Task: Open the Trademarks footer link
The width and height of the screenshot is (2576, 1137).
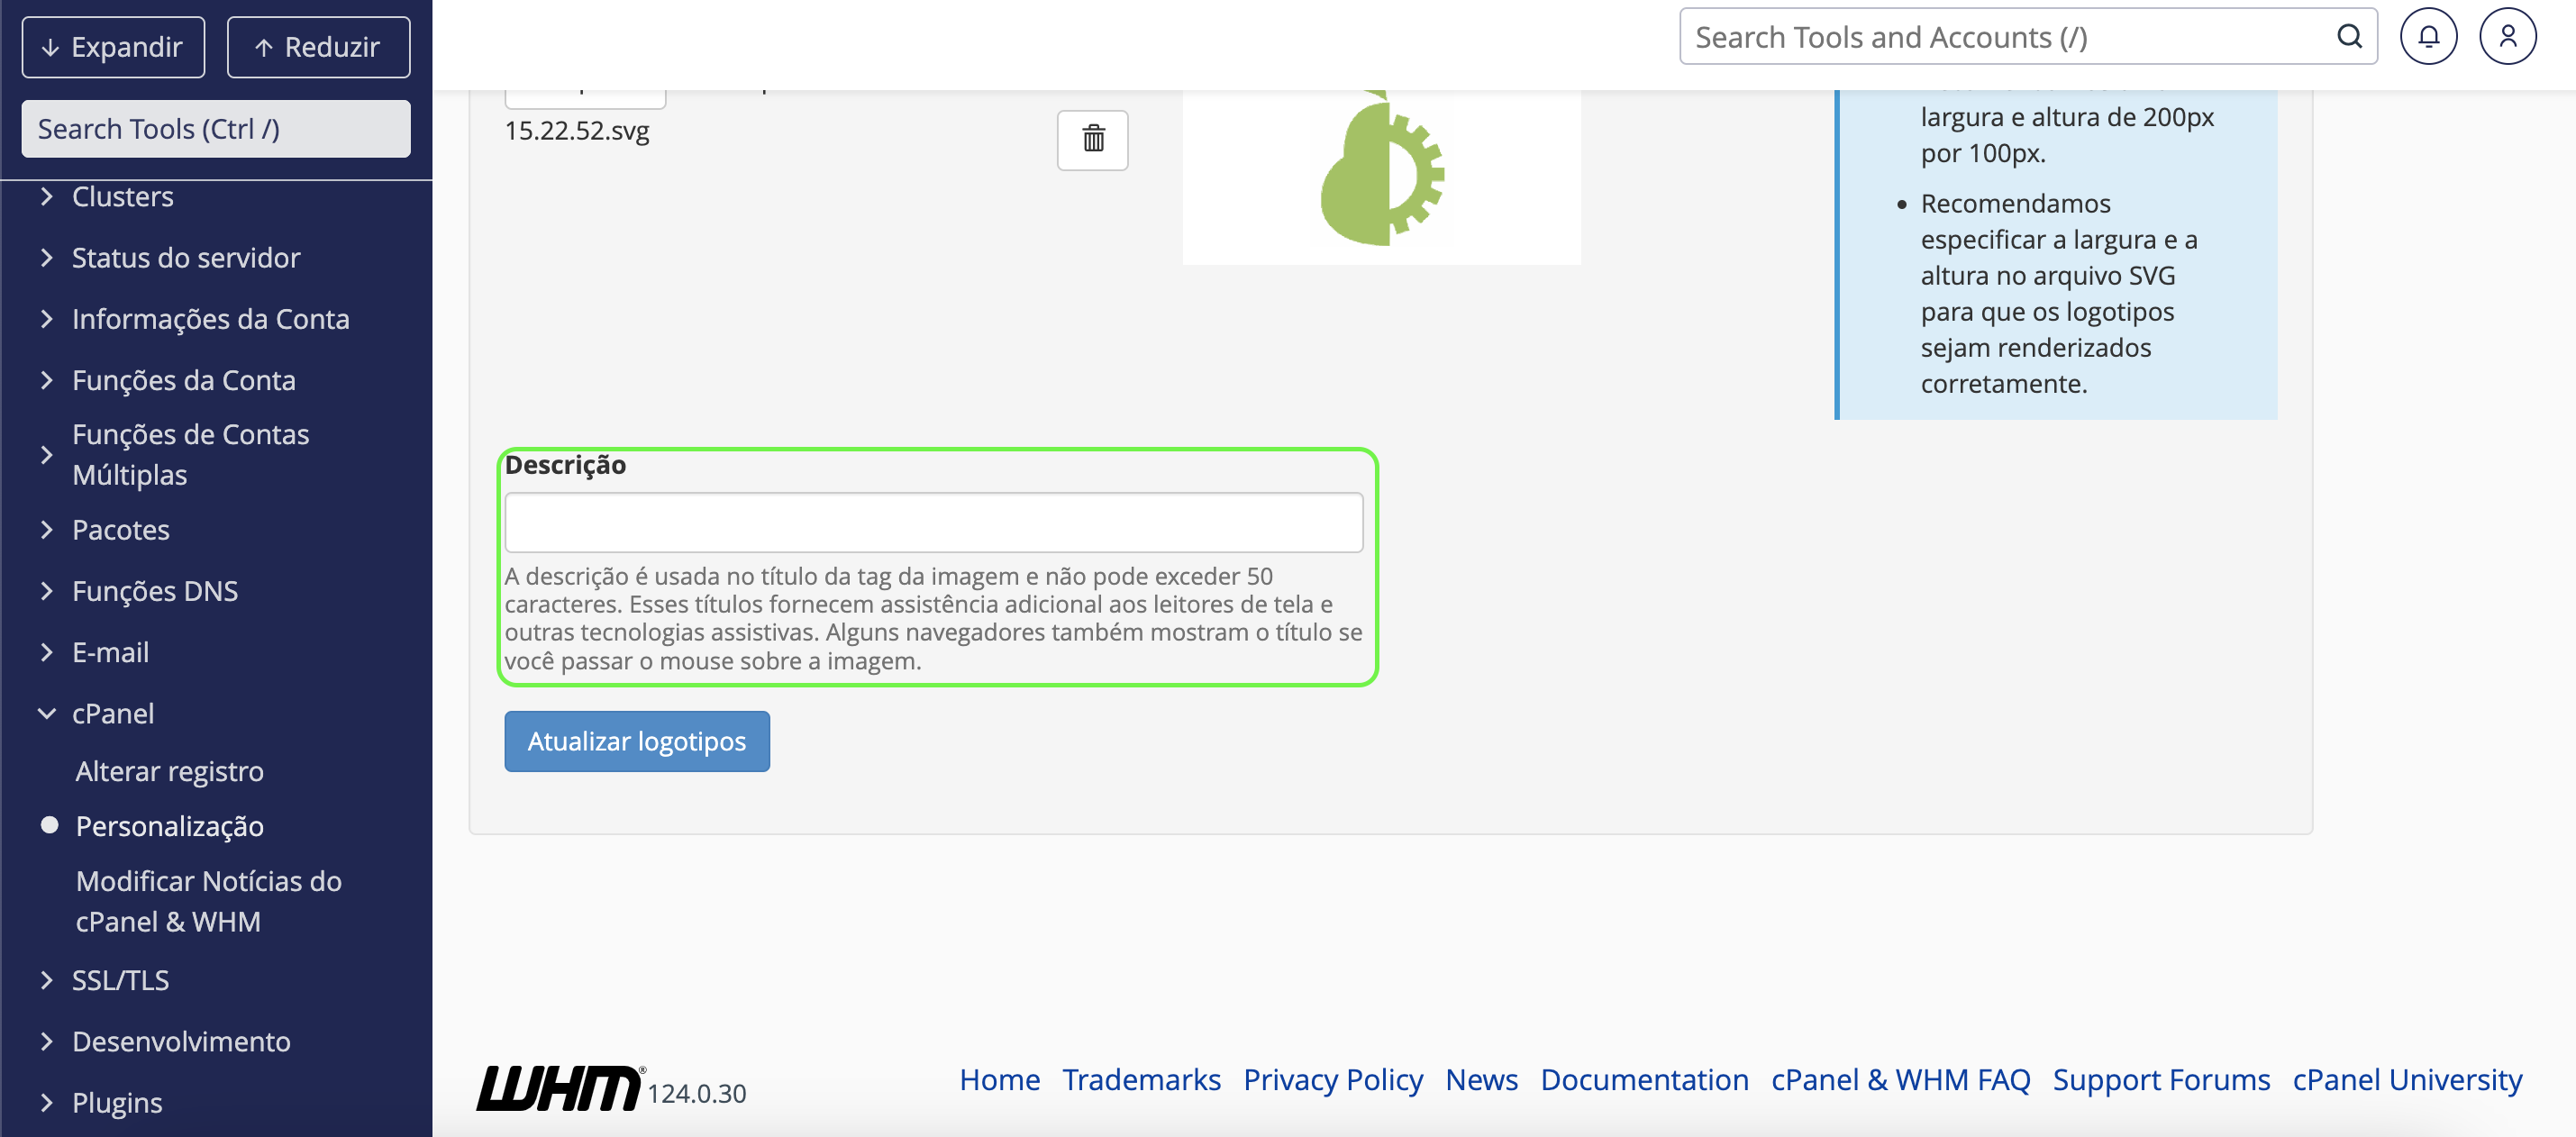Action: pos(1141,1080)
